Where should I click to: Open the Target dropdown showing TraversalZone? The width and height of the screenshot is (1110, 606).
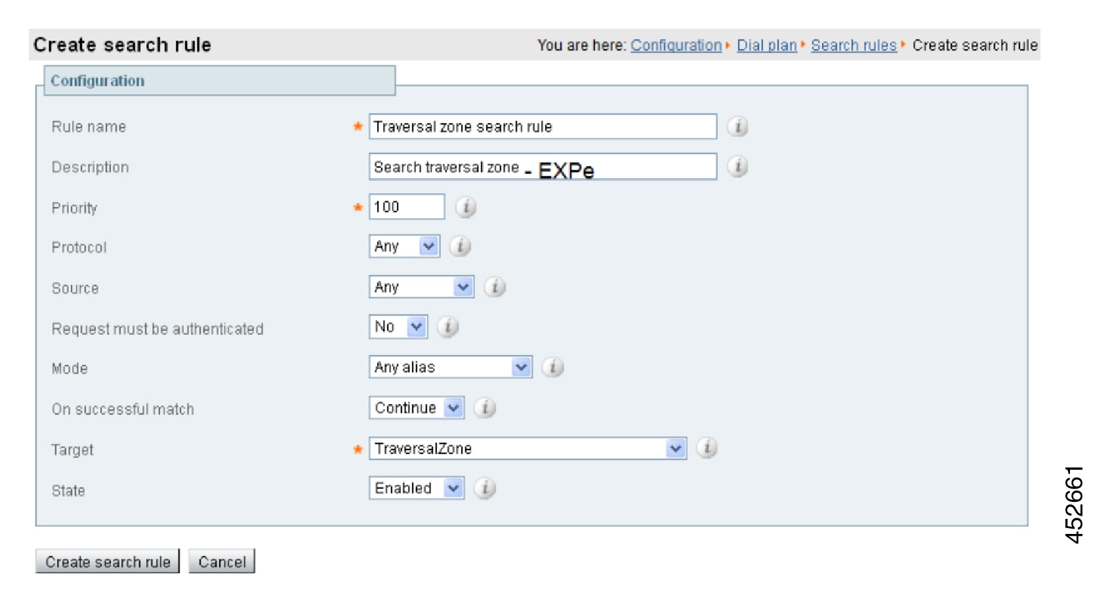[x=527, y=448]
